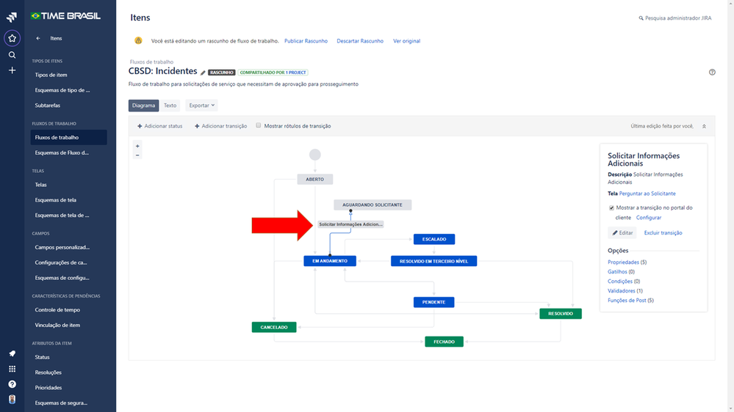The image size is (734, 412).
Task: Open Configurar link for portal transition
Action: (x=648, y=218)
